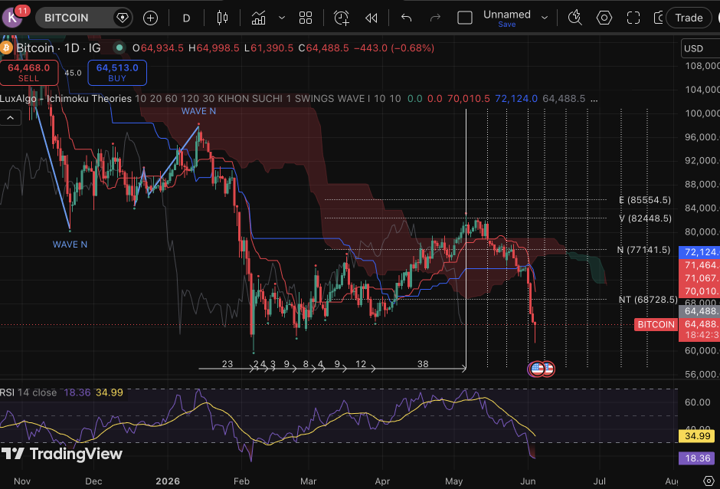This screenshot has height=489, width=720.
Task: Start bar replay with rewind icon
Action: (371, 18)
